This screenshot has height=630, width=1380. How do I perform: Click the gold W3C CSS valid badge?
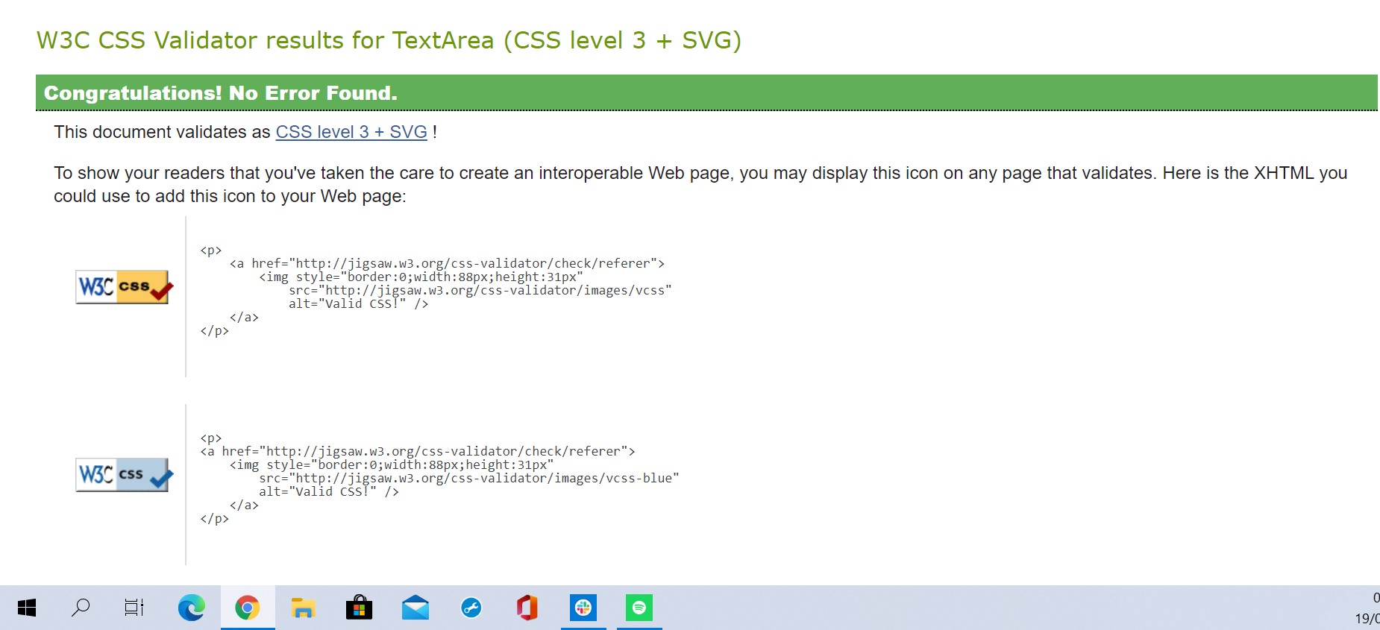click(124, 287)
